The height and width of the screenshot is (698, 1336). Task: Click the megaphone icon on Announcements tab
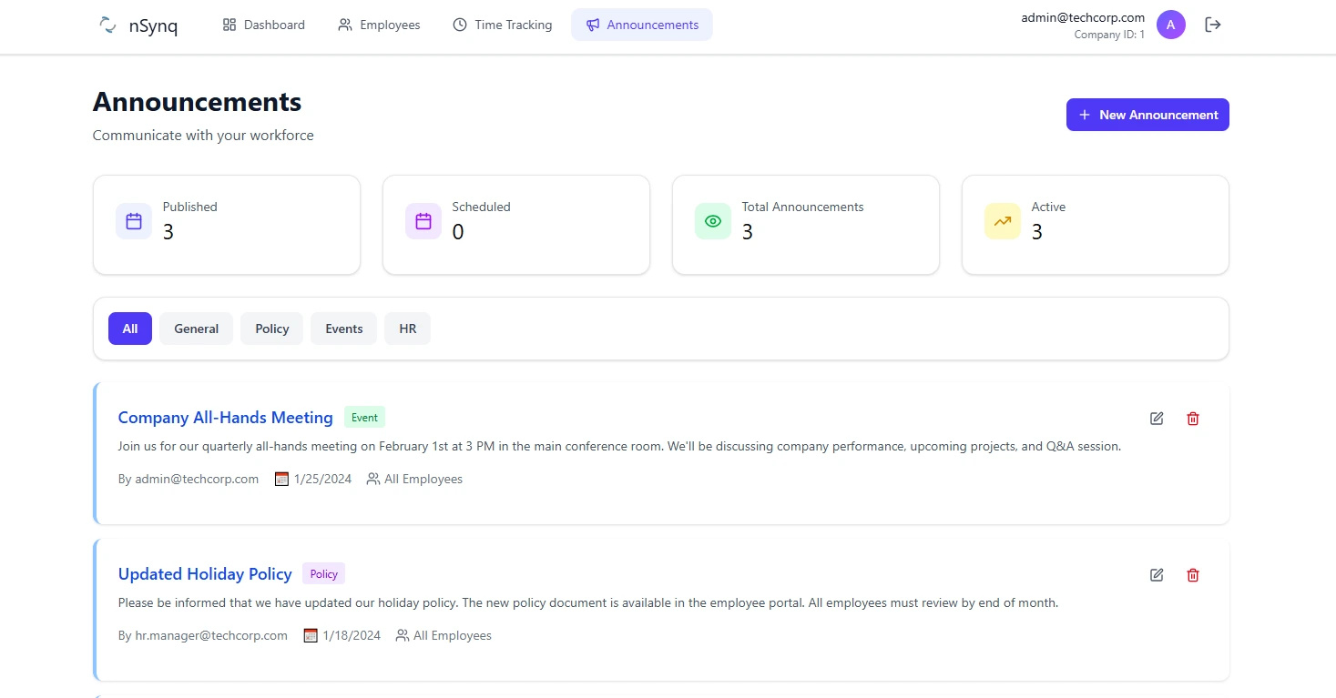pyautogui.click(x=594, y=25)
